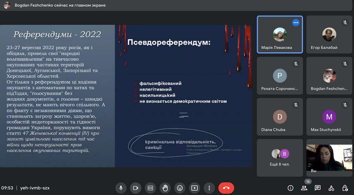Toggle the microphone button
The height and width of the screenshot is (195, 354).
pos(121,188)
